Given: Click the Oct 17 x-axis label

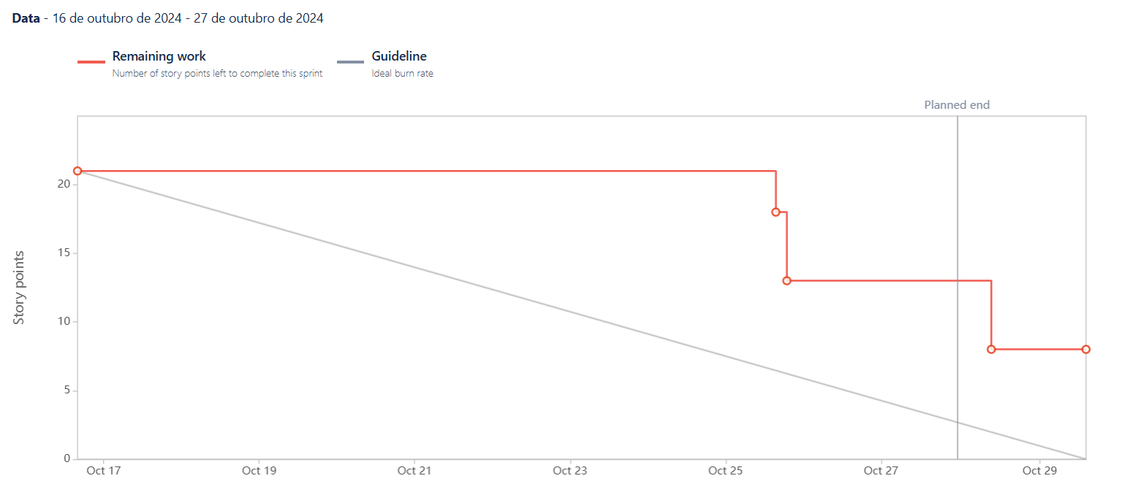Looking at the screenshot, I should [x=103, y=471].
